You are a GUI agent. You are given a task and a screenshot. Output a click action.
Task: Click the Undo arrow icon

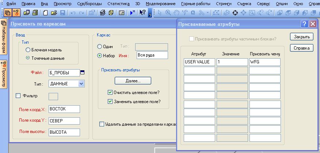point(73,13)
